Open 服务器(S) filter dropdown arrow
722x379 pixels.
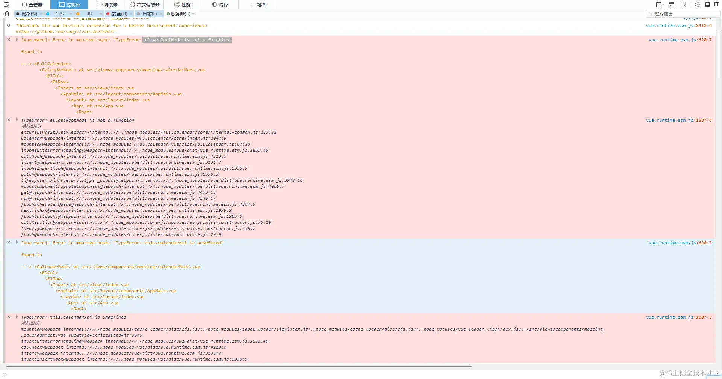(x=193, y=14)
